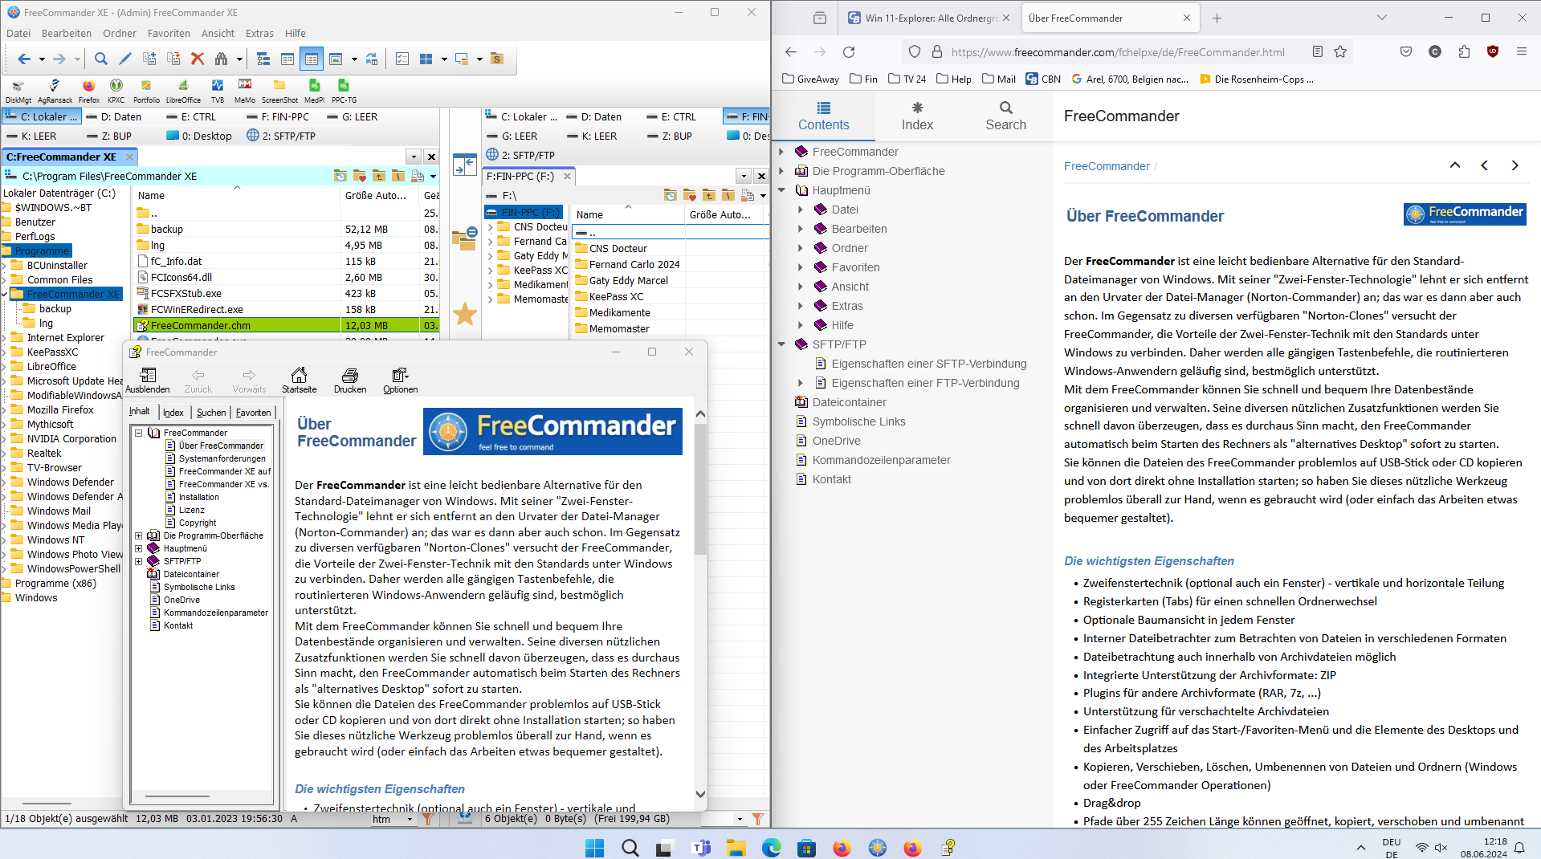Click the binoculars find-files icon
The image size is (1541, 859).
tap(221, 59)
